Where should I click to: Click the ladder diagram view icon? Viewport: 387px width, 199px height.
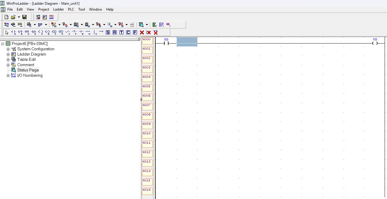45,17
